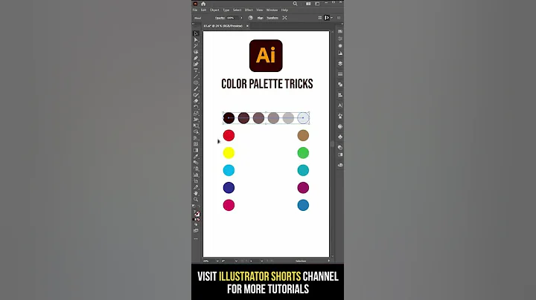Open the Help menu
This screenshot has height=300, width=536.
(284, 10)
